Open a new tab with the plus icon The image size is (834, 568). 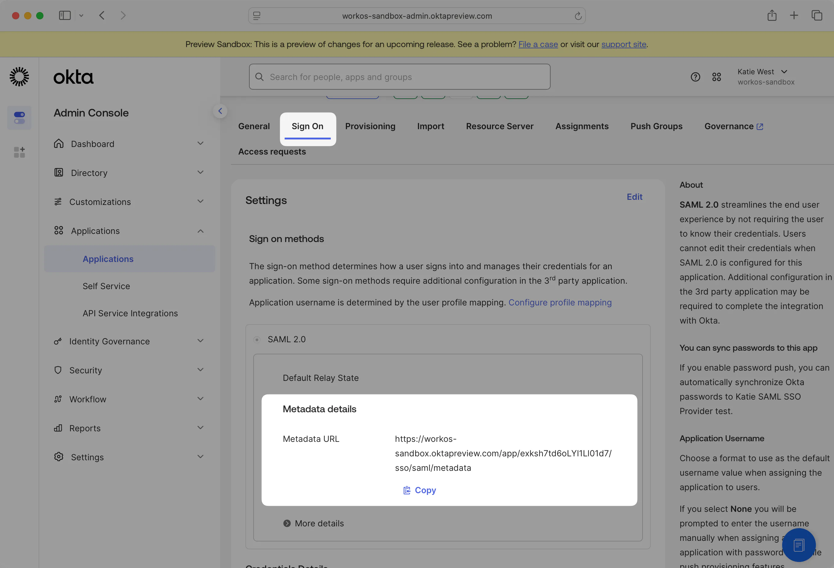[794, 15]
